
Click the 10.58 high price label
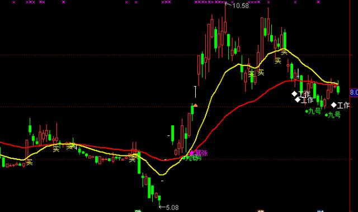[x=241, y=6]
